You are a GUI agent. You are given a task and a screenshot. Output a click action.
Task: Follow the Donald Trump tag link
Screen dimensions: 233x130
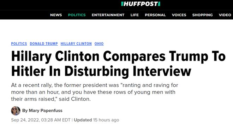tap(44, 44)
